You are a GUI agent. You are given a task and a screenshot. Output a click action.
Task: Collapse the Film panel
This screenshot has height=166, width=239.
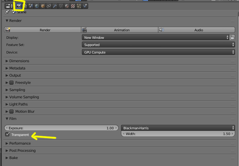tap(7, 119)
